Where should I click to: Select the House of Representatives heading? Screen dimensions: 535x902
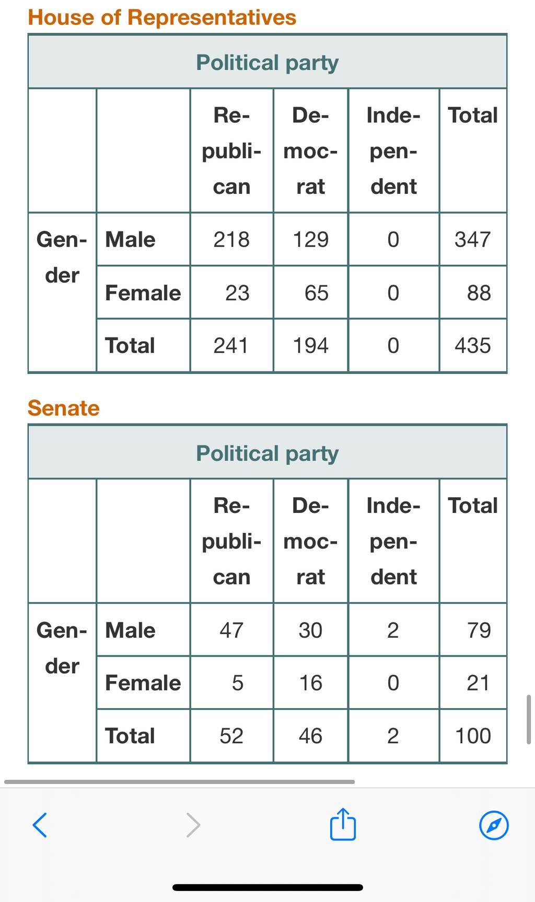(162, 17)
